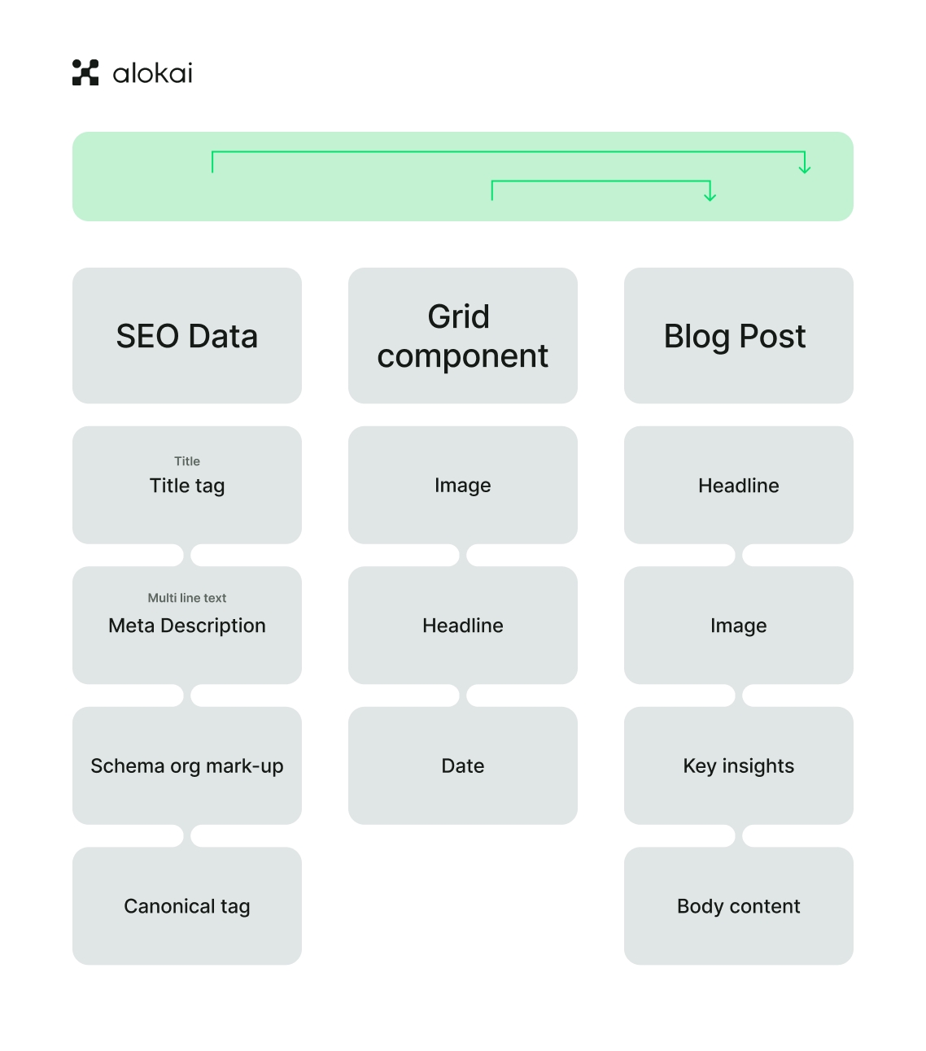
Task: Click the alokai logo icon
Action: 85,72
